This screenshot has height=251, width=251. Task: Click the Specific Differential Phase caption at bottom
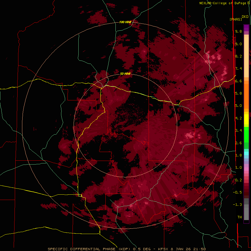127,249
